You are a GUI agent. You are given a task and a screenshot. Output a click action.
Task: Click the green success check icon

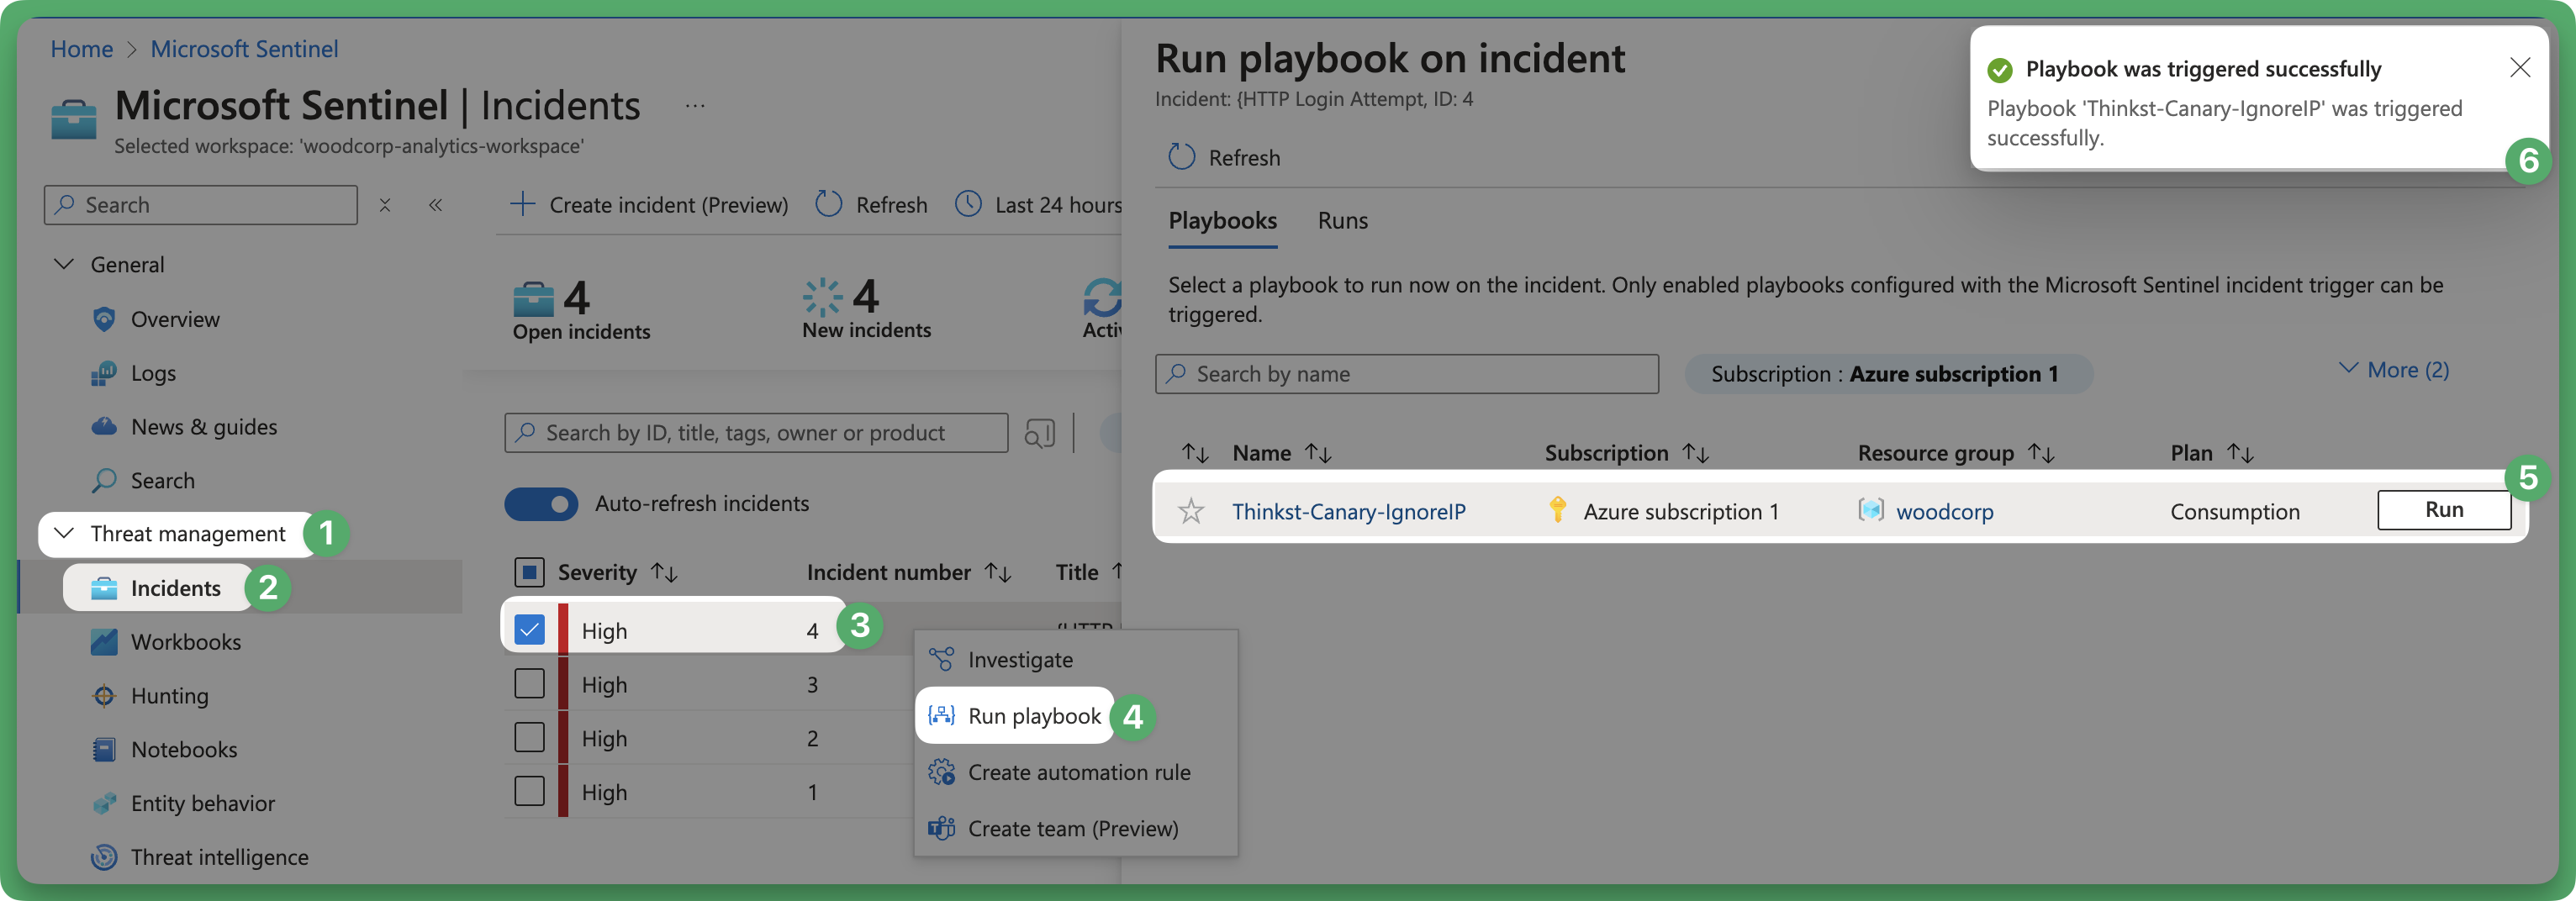(x=2000, y=70)
